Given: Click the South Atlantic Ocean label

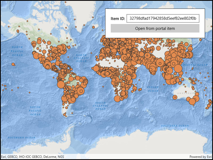Looking at the screenshot, I should pyautogui.click(x=101, y=106).
